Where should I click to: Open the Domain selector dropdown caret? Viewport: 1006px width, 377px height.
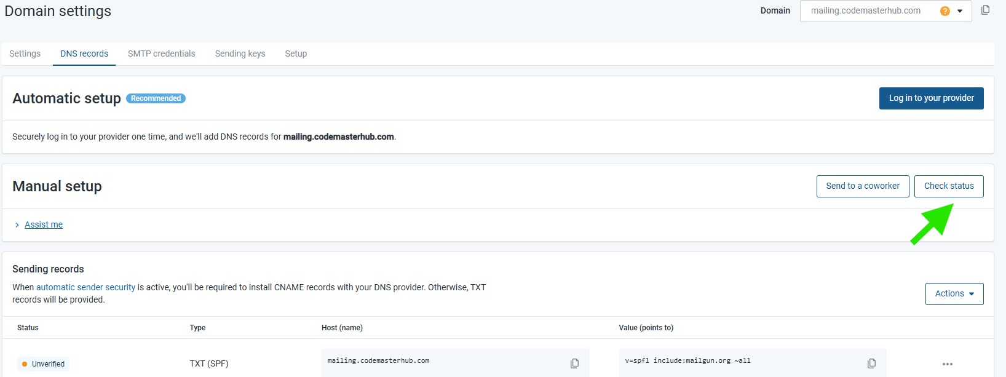tap(960, 11)
